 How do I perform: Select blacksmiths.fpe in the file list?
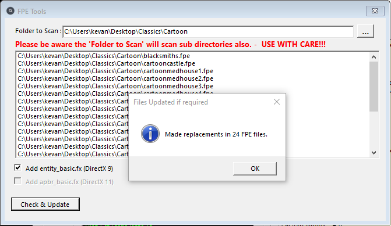click(104, 56)
